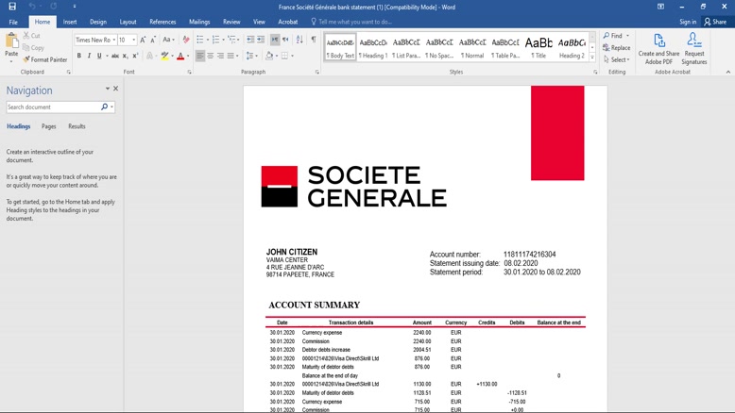Open Request Signatures from Adobe Acrobat

coord(694,48)
